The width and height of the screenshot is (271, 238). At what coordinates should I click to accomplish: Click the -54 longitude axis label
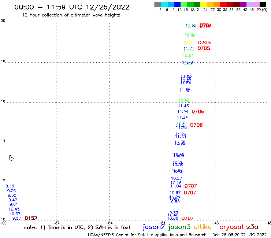109,223
